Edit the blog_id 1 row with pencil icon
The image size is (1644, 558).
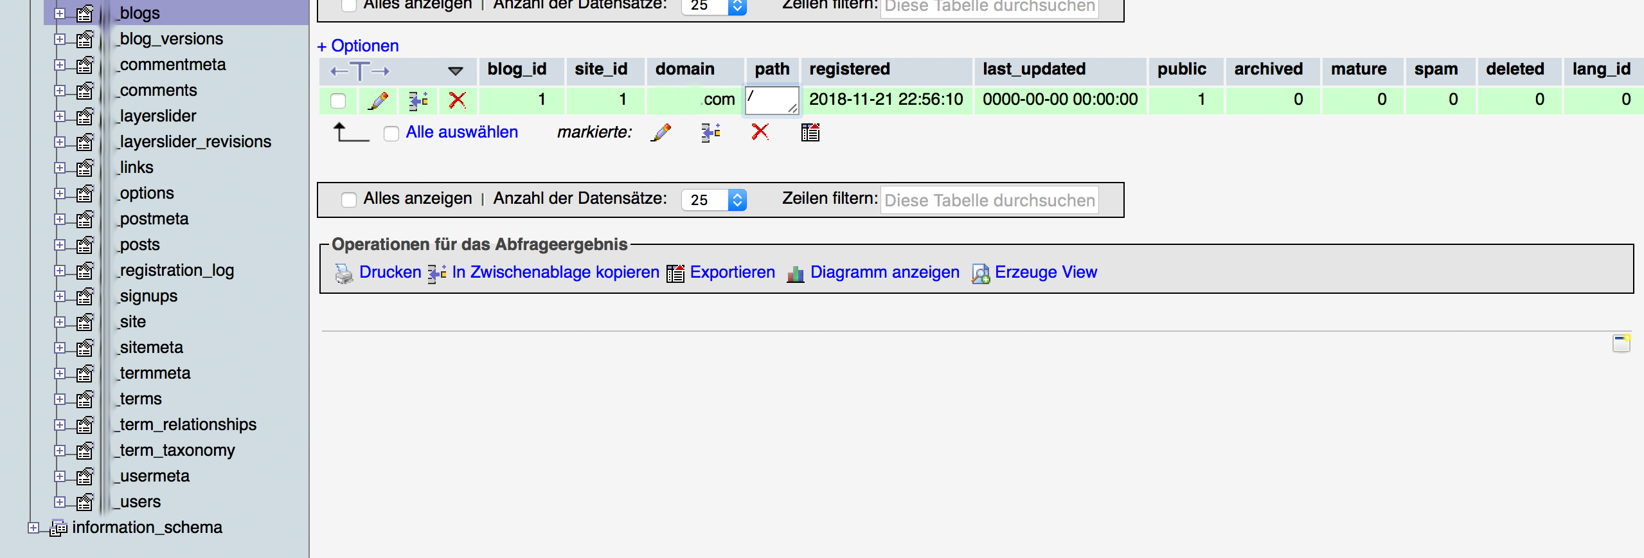[378, 100]
